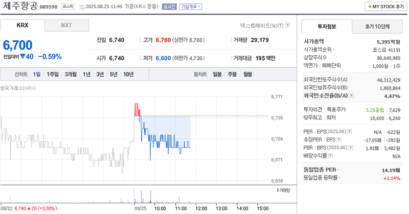Click the 거래대금 value 195 백만
409x214 pixels.
(265, 58)
